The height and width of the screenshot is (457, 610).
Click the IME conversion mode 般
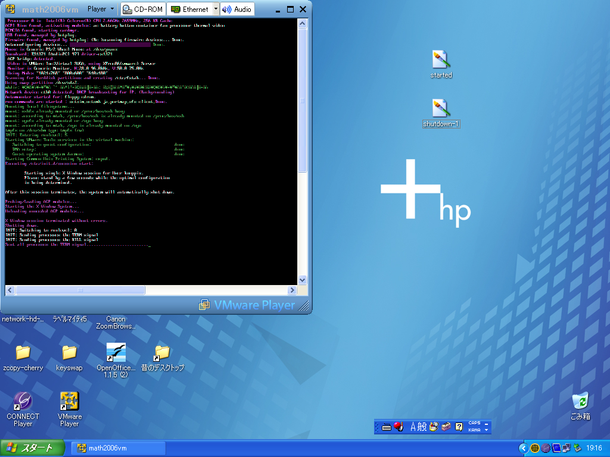[x=422, y=427]
